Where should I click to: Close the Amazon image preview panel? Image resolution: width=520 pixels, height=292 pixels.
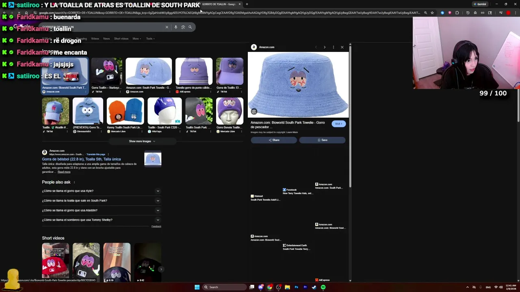click(x=342, y=47)
